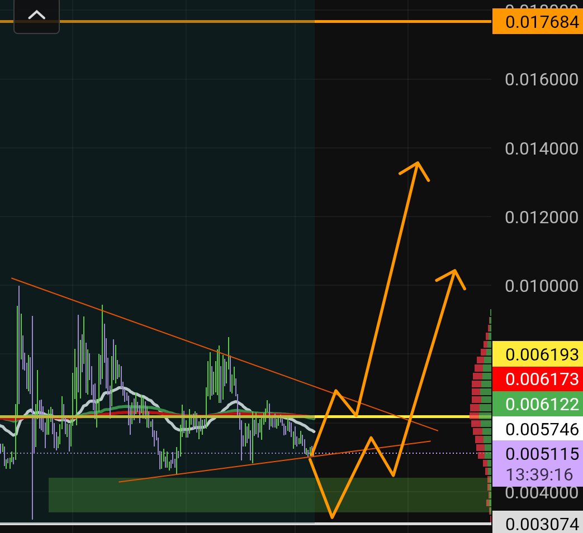Click the 0.004000 price axis label
583x533 pixels.
(x=541, y=493)
